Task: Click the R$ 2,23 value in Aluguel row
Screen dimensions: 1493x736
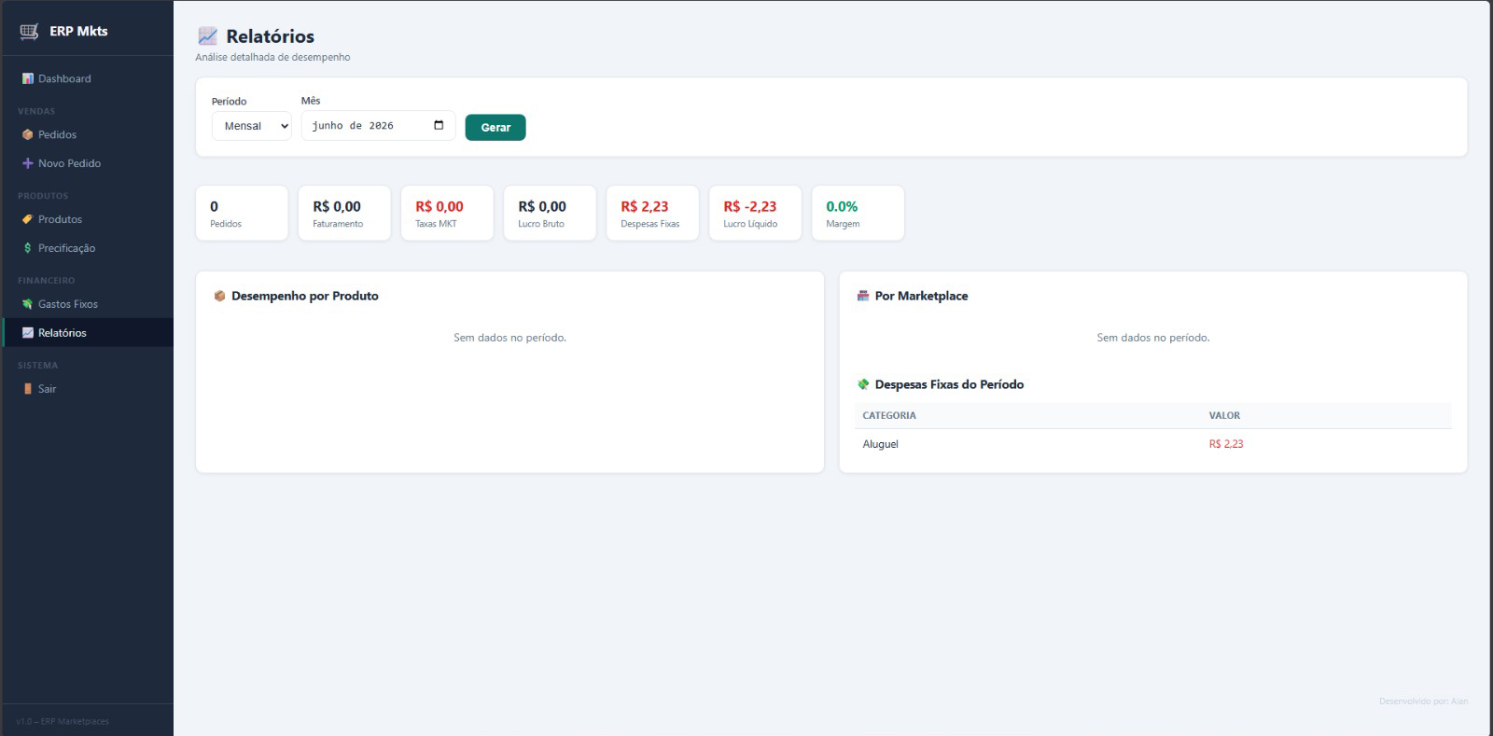Action: tap(1226, 444)
